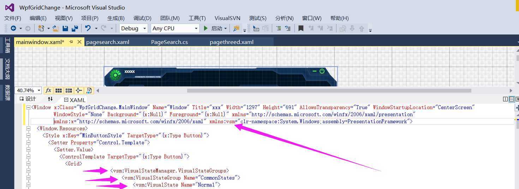Screen dimensions: 519x189
Task: Collapse the VisualStateGroups outline node
Action: click(28, 171)
